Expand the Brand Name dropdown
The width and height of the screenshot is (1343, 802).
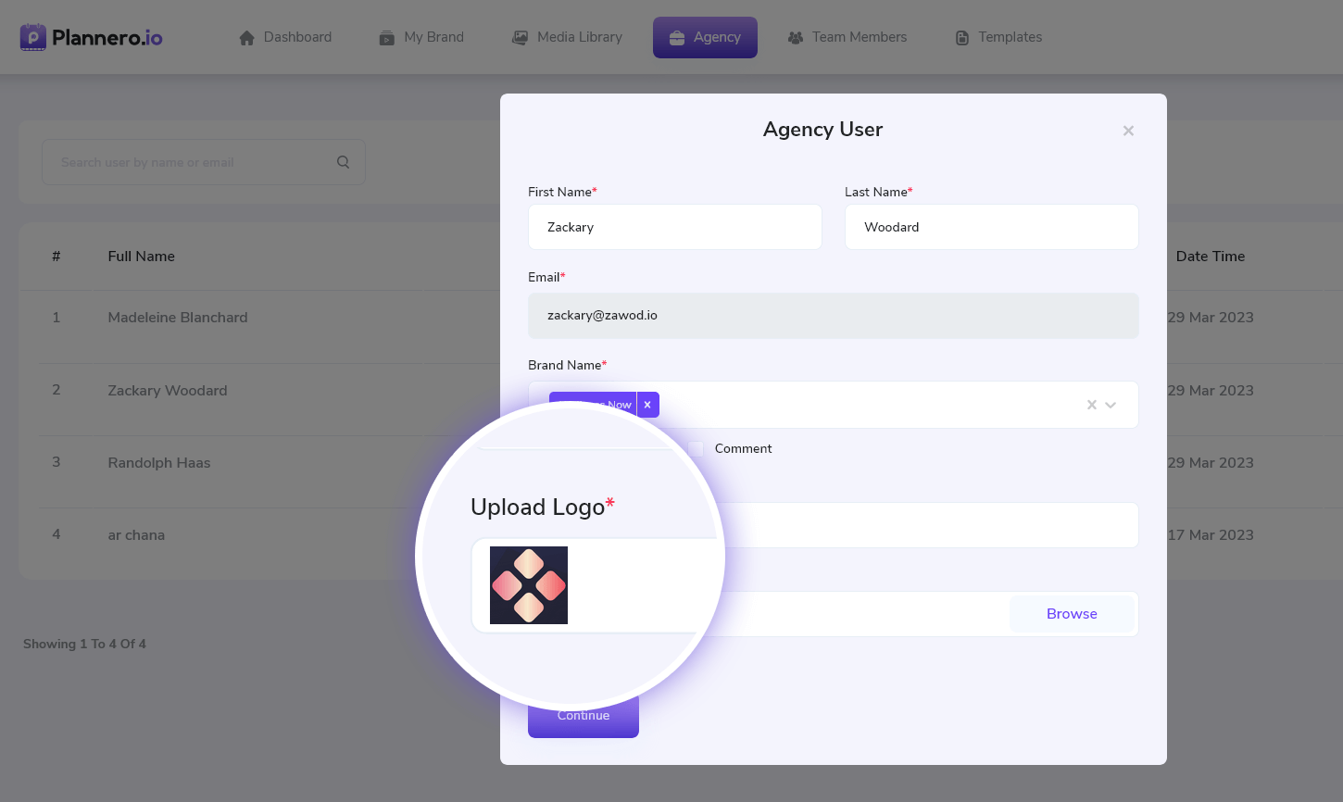[x=1111, y=405]
